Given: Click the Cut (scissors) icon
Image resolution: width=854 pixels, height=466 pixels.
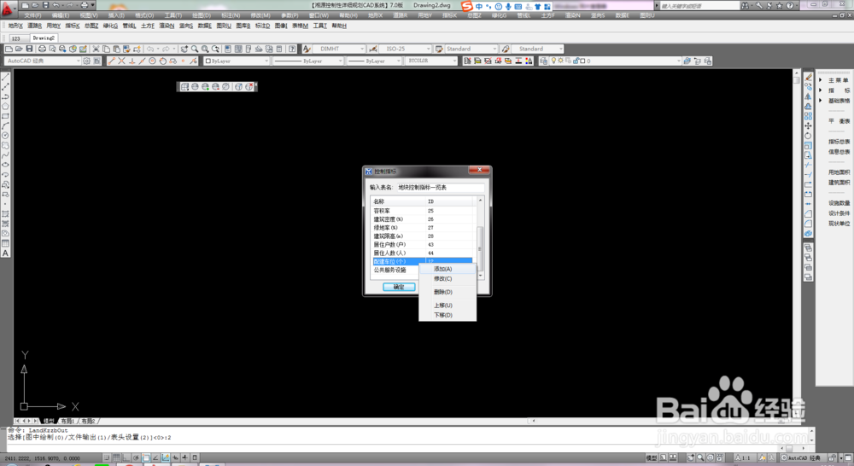Looking at the screenshot, I should tap(96, 49).
